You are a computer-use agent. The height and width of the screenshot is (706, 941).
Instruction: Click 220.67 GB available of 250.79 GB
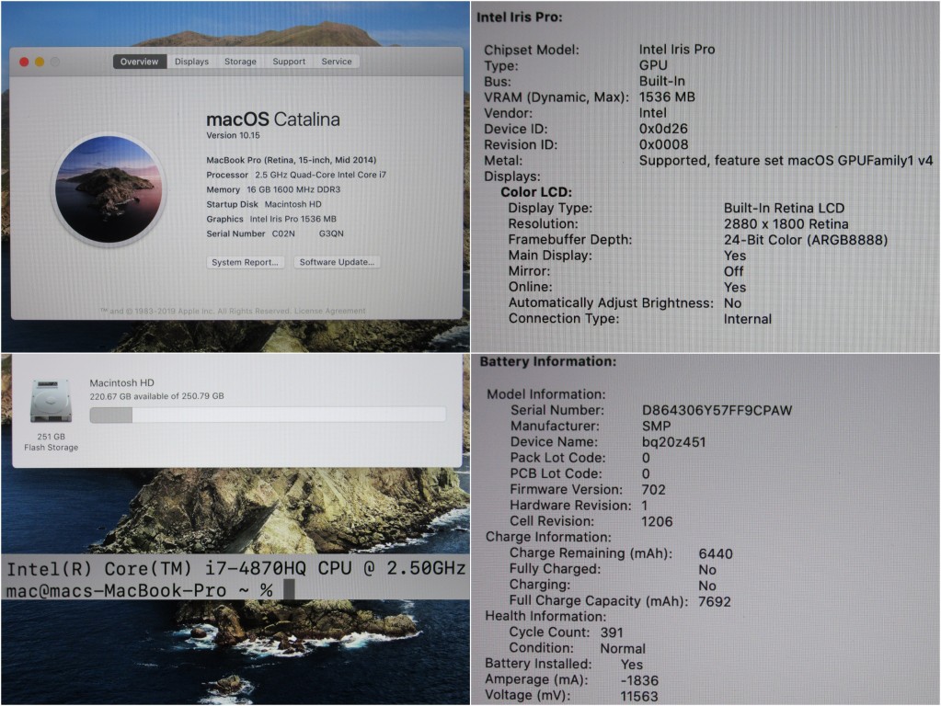pos(156,396)
